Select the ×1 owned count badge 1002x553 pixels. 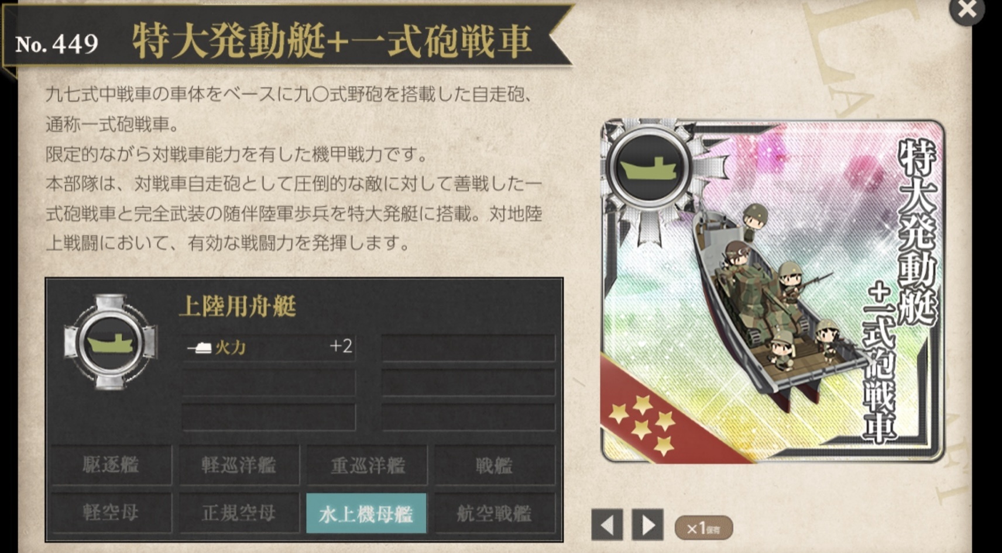(x=704, y=528)
